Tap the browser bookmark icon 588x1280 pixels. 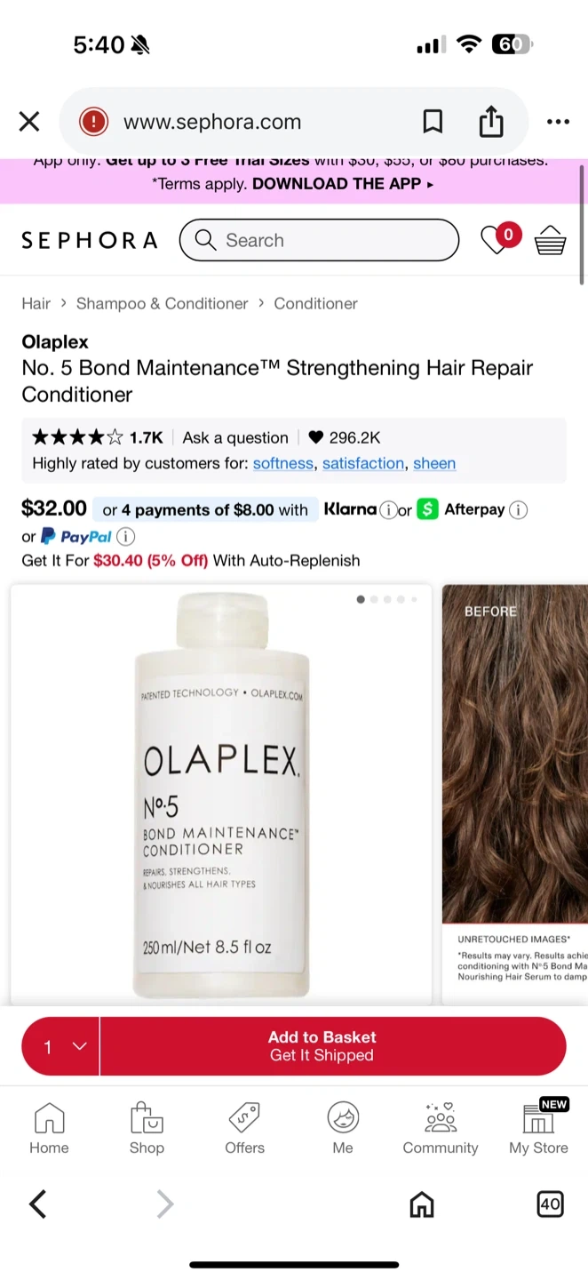coord(433,122)
